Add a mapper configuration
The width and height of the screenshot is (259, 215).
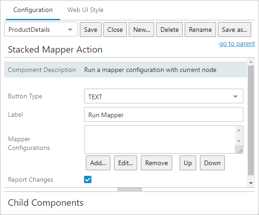[x=98, y=163]
